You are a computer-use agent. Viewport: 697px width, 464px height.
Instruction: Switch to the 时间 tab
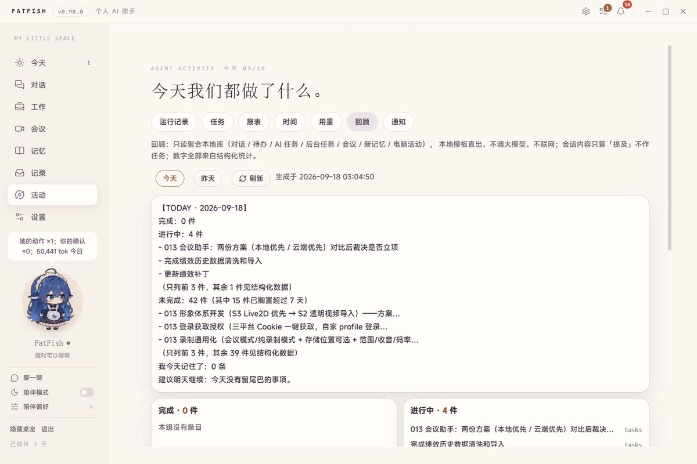[x=290, y=122]
